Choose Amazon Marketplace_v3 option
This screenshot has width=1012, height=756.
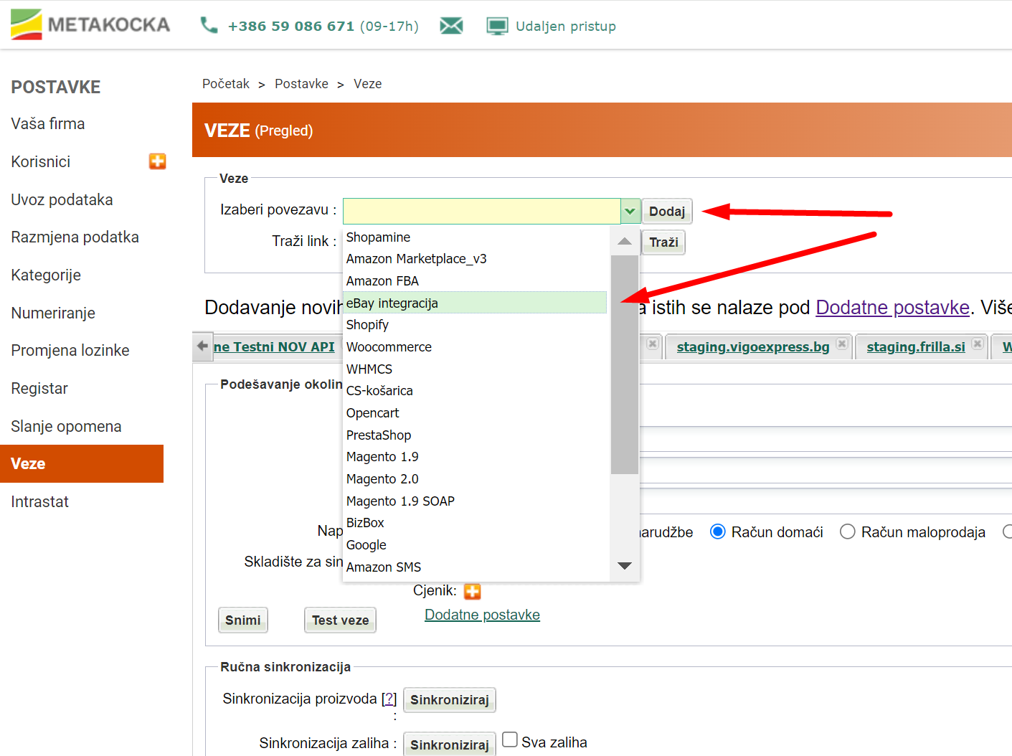[x=476, y=259]
